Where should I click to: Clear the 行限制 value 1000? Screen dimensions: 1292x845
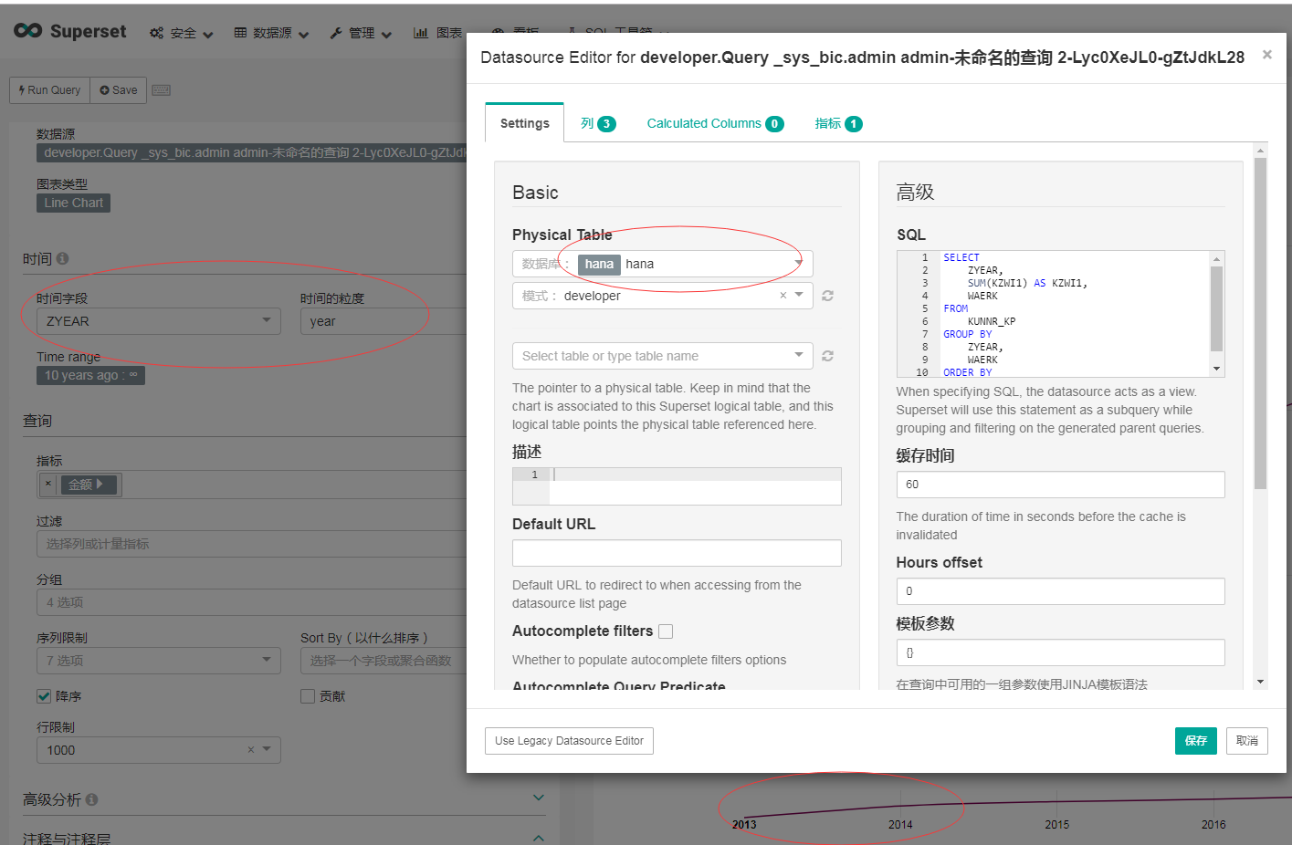(251, 750)
